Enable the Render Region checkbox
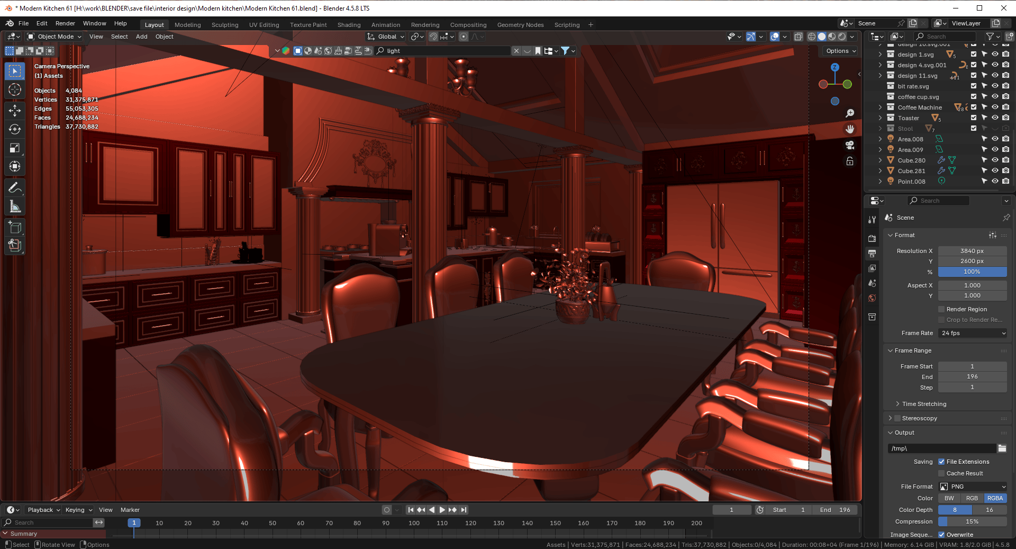The image size is (1016, 549). pyautogui.click(x=941, y=309)
